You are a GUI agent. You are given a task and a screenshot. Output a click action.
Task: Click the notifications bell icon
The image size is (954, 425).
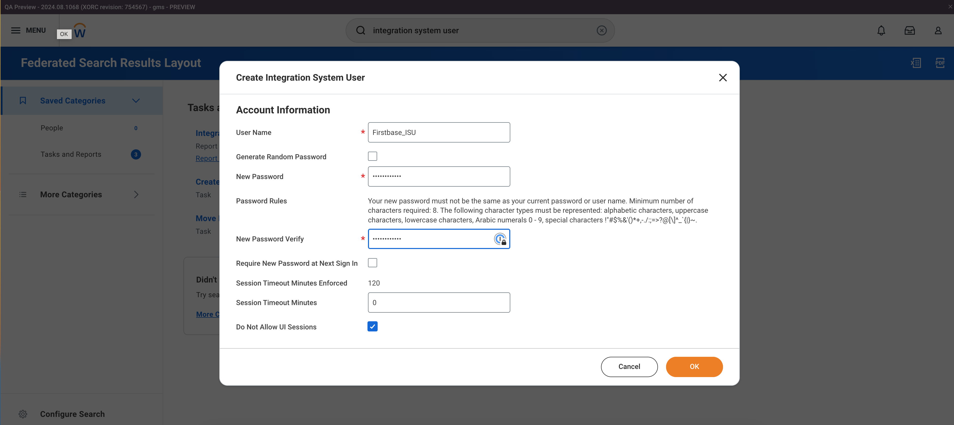881,30
